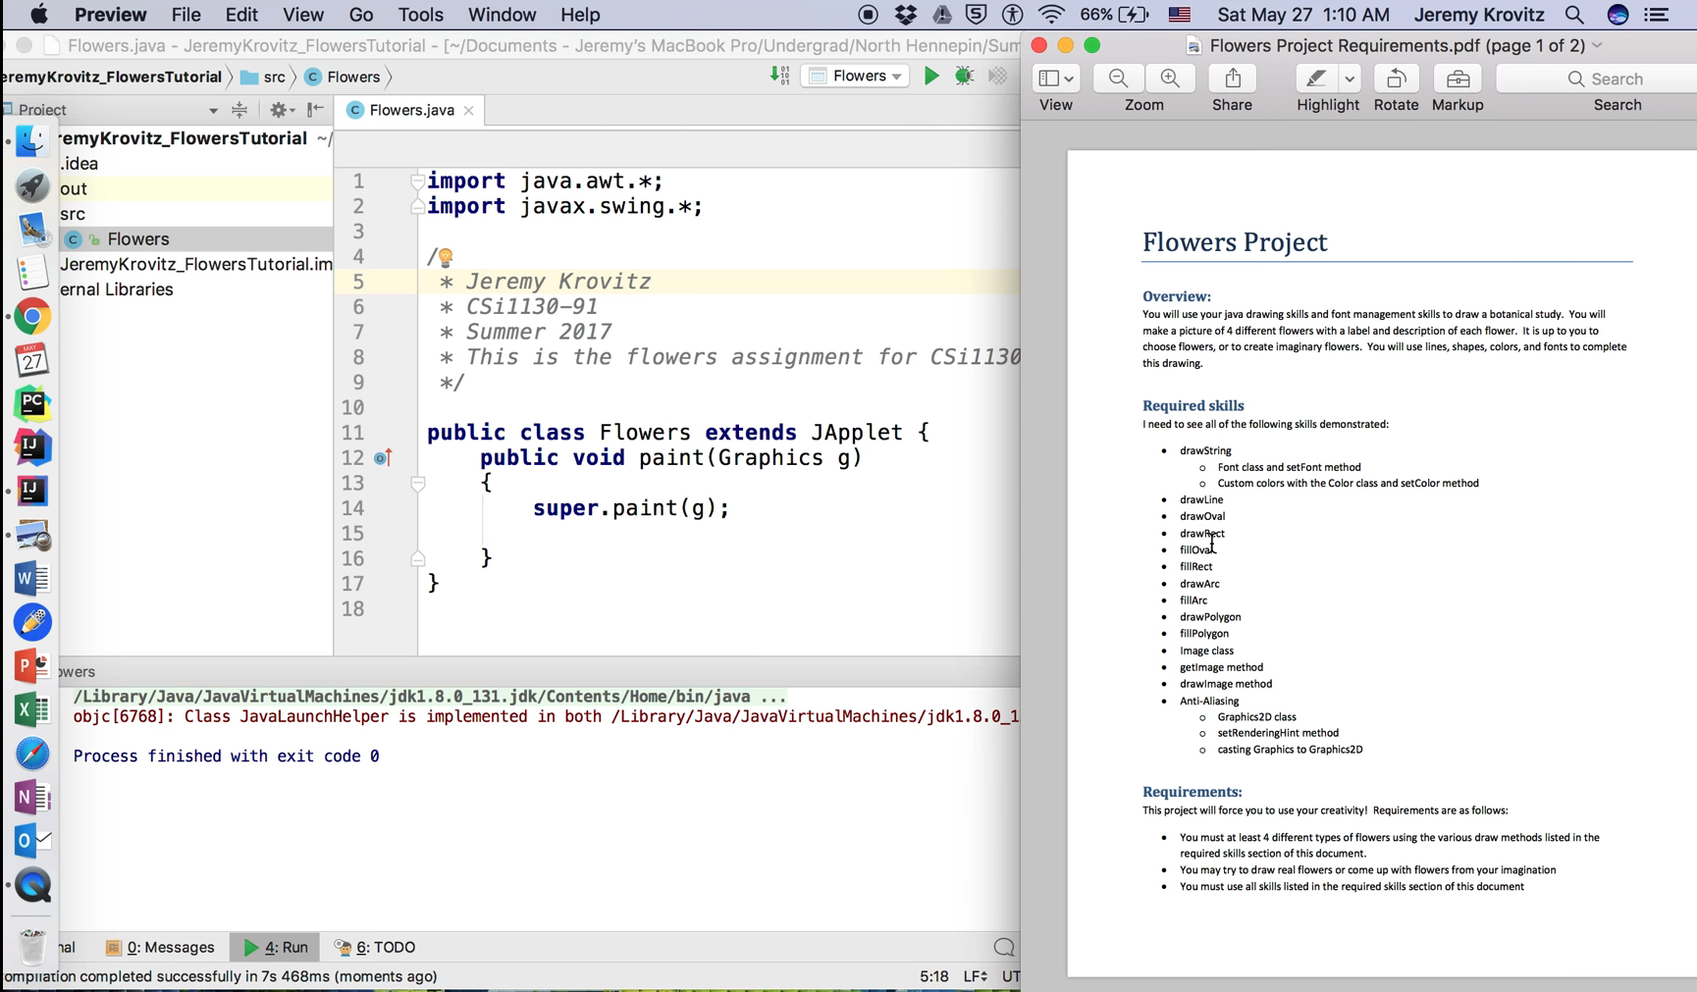This screenshot has height=992, width=1697.
Task: Zoom out the PDF in Preview
Action: [1118, 78]
